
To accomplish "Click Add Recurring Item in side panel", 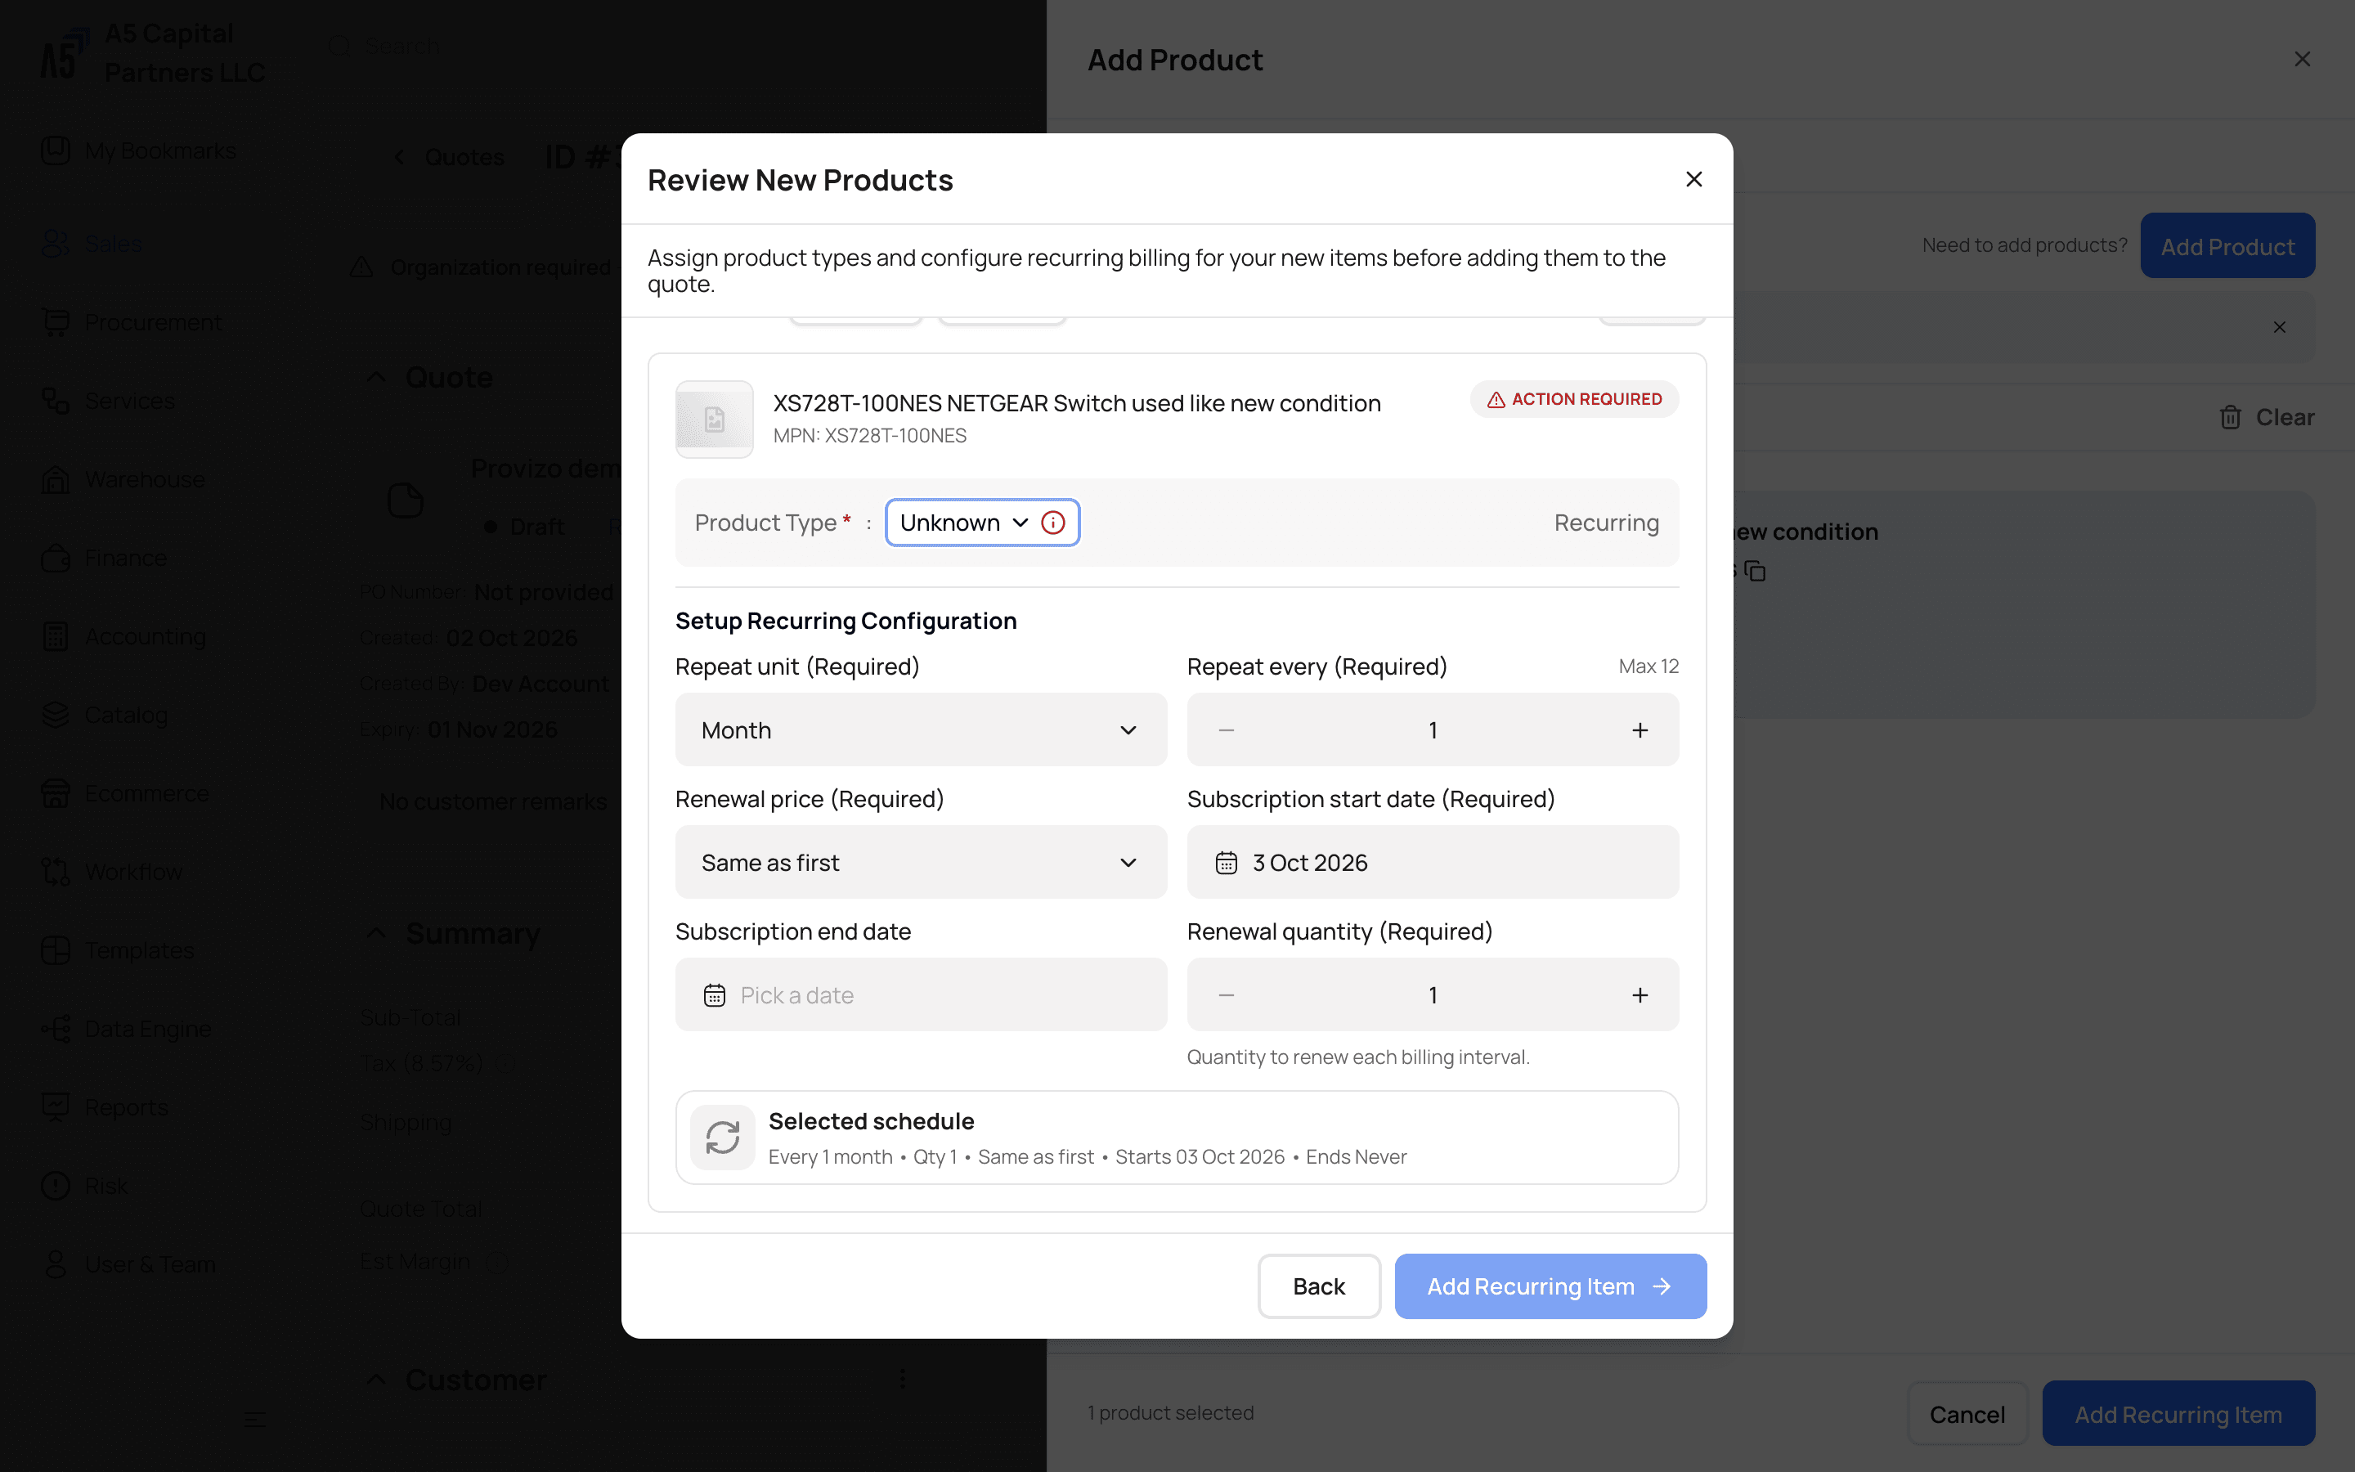I will coord(2178,1415).
